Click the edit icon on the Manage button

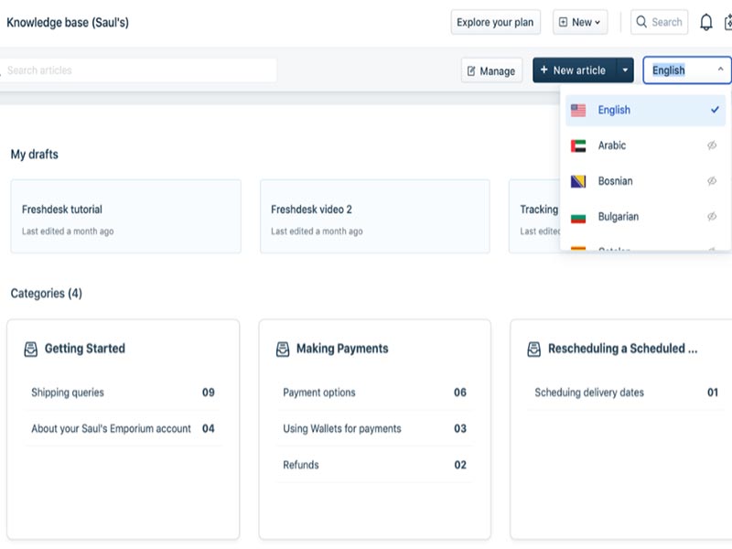coord(470,70)
